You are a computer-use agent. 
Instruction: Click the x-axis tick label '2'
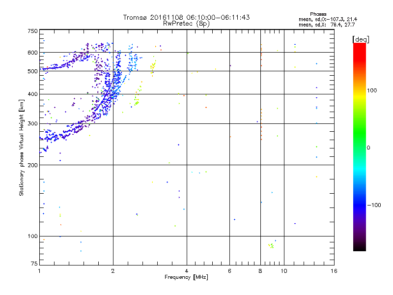coord(113,271)
